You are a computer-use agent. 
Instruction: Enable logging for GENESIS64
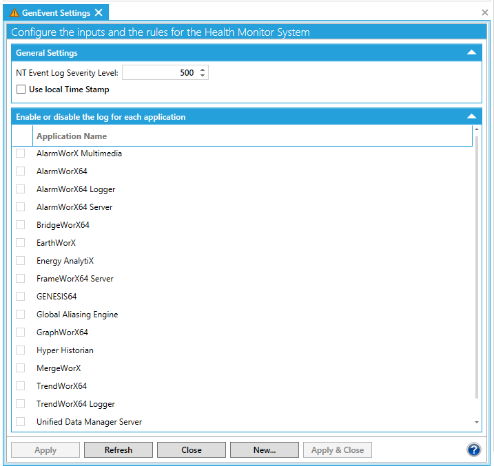[21, 297]
